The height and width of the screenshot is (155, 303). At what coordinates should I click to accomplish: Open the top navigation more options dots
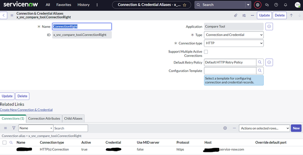pos(97,5)
